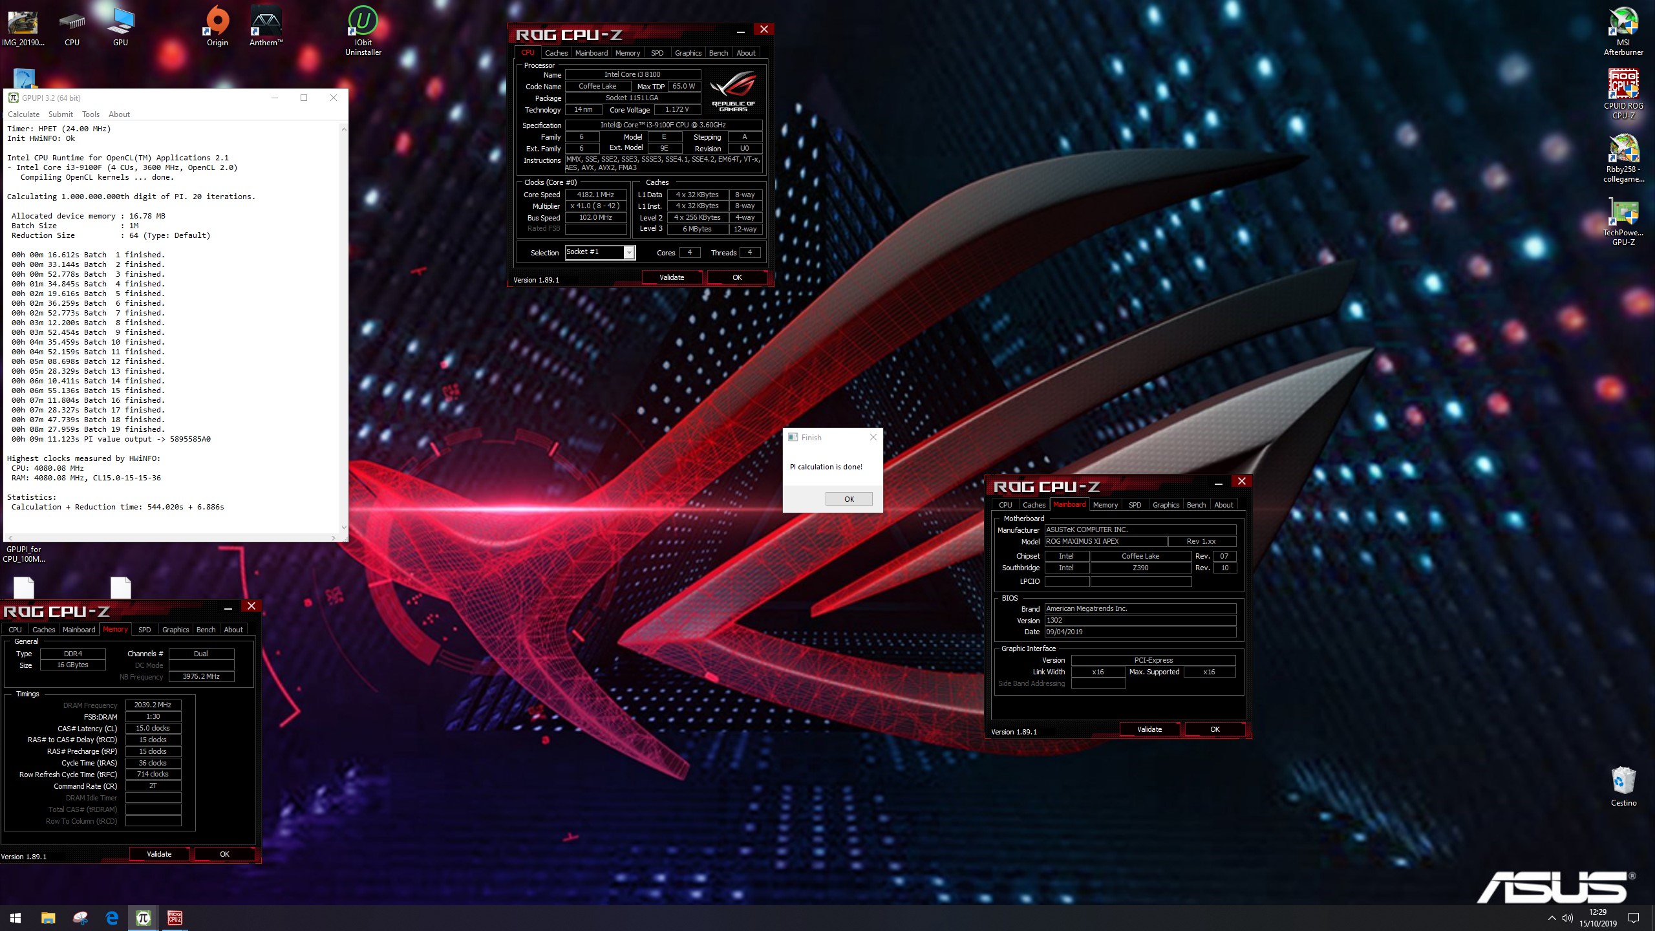Click the Republic of Gamers logo

733,91
